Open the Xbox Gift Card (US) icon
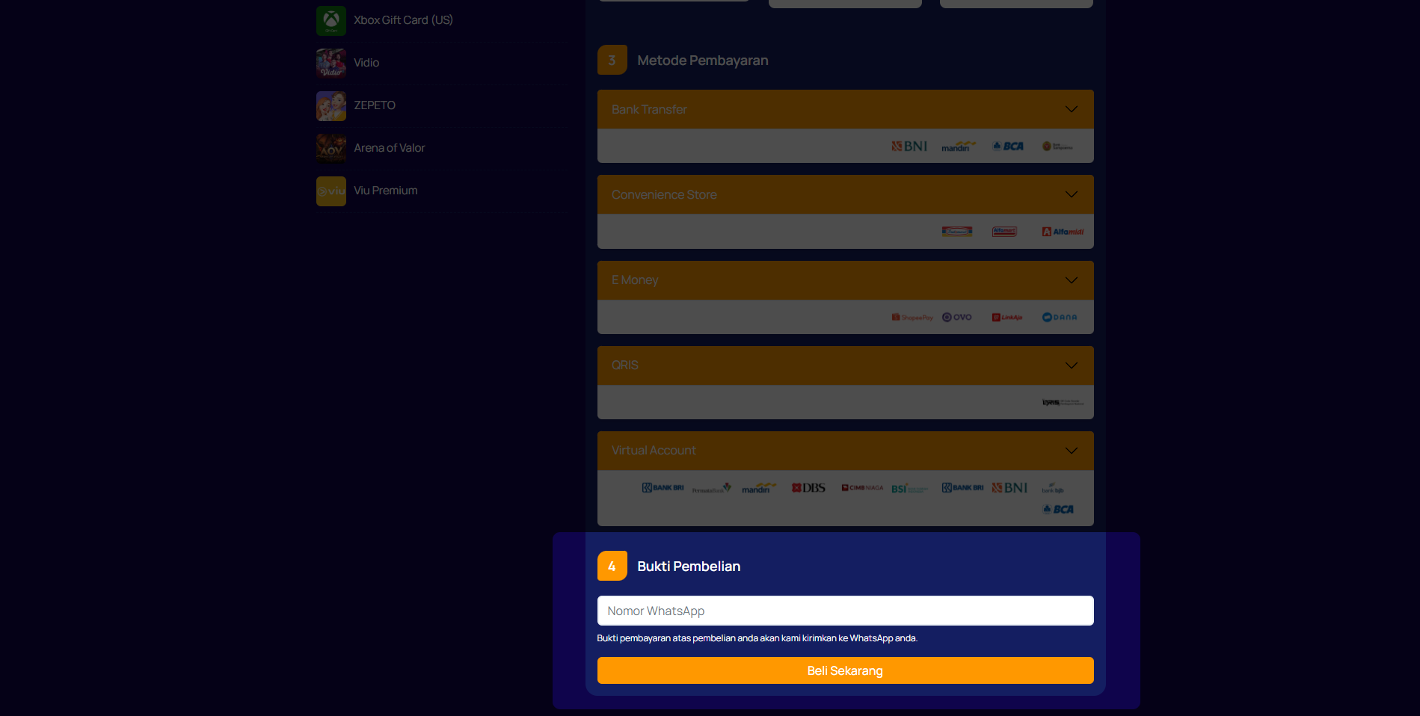The height and width of the screenshot is (716, 1420). click(x=331, y=20)
